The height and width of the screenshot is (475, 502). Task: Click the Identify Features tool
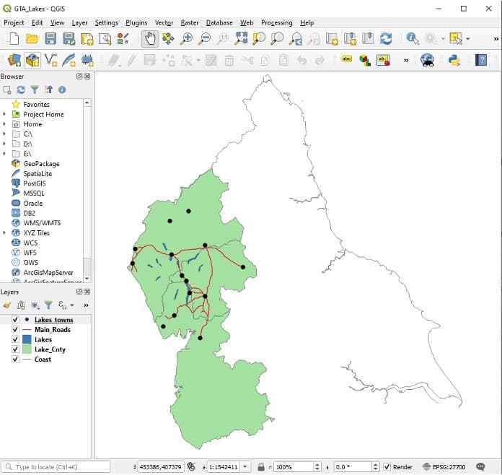(x=413, y=39)
